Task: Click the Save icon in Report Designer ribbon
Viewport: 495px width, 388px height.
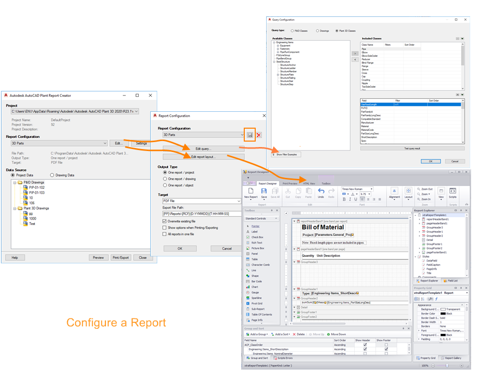Action: pos(264,191)
